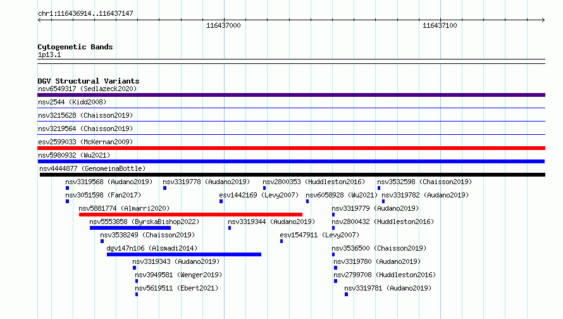
Task: Click the nsv6058928 (Wu2021) label
Action: [342, 195]
